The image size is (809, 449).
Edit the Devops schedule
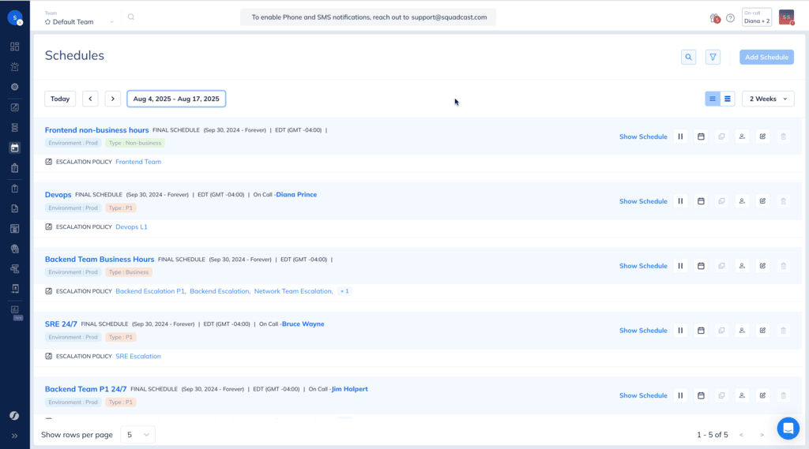click(762, 201)
